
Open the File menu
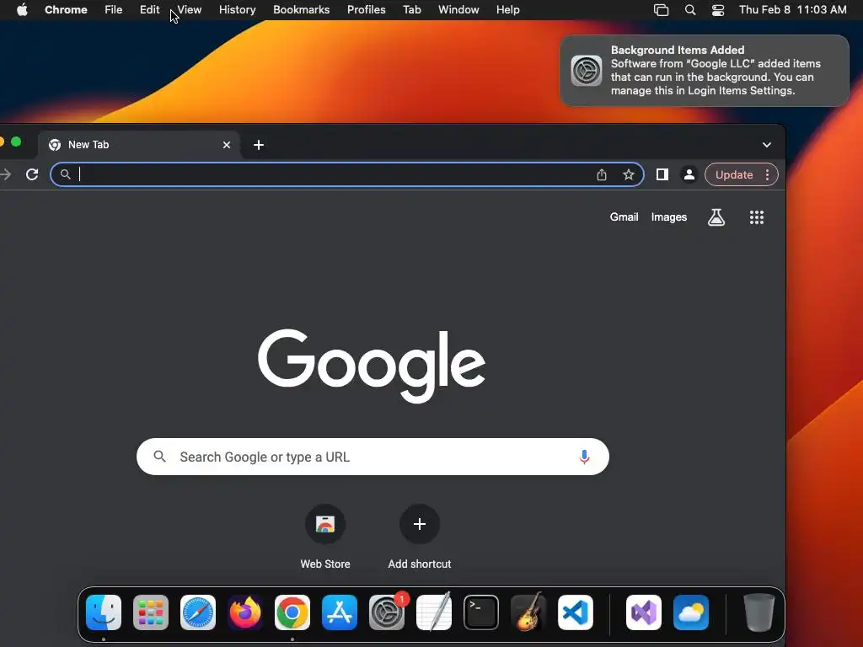(114, 10)
